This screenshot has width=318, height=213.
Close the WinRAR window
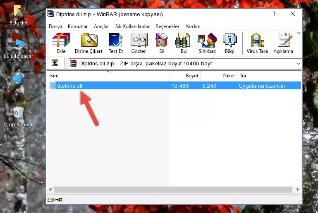[293, 14]
